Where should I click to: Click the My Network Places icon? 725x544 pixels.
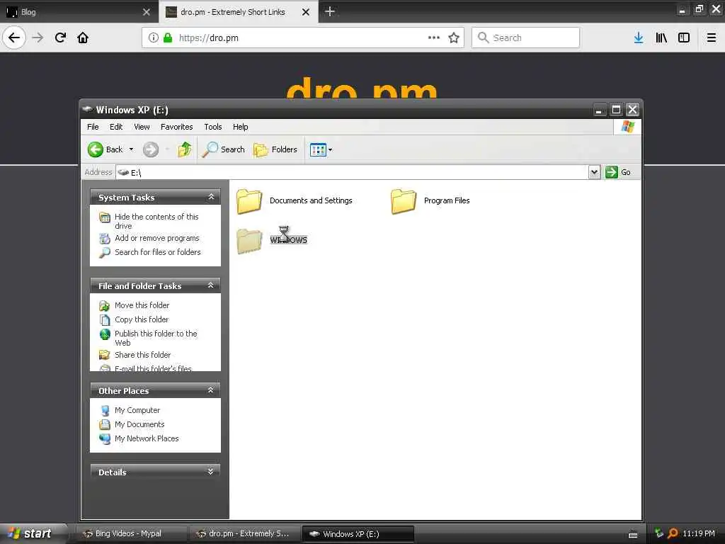point(105,438)
